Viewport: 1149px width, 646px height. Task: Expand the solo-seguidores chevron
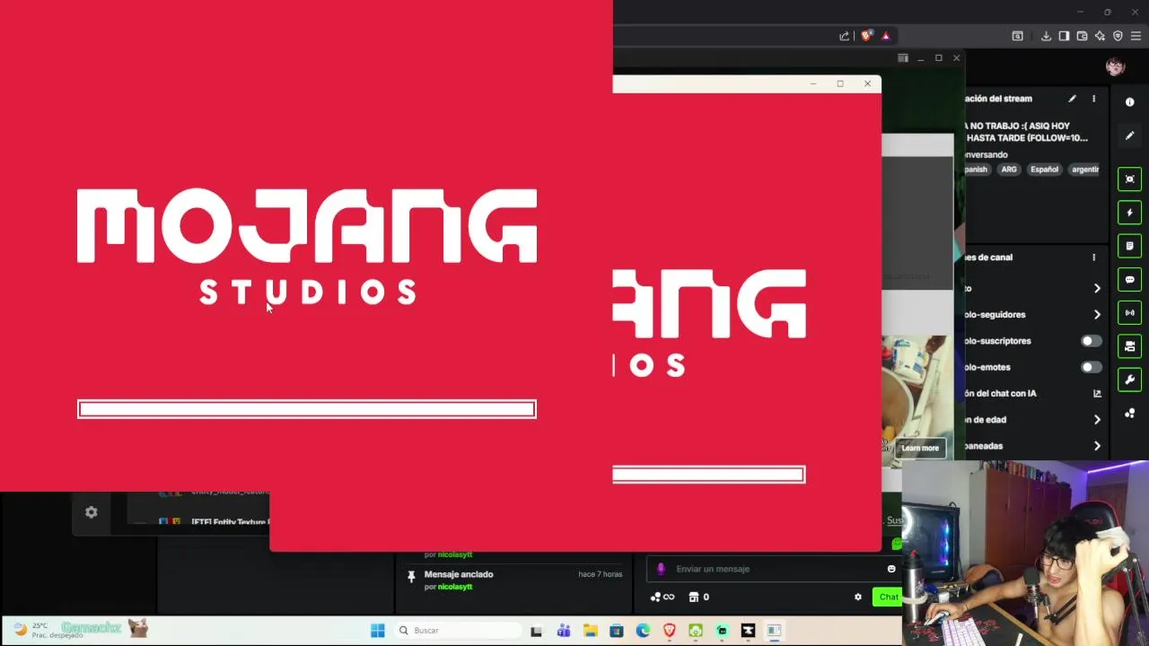(x=1097, y=314)
